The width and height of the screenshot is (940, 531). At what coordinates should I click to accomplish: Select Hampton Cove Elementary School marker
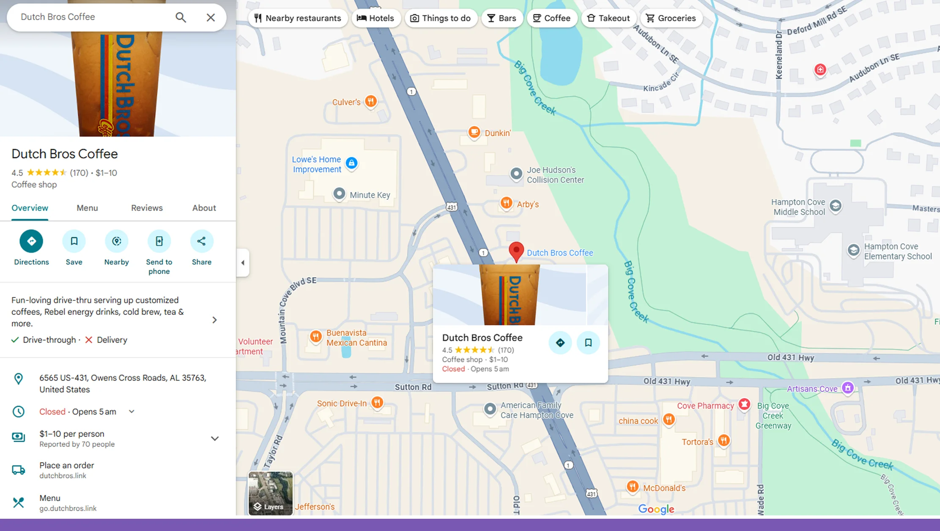[x=853, y=251]
